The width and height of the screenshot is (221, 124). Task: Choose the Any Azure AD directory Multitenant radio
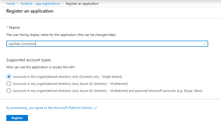point(9,84)
